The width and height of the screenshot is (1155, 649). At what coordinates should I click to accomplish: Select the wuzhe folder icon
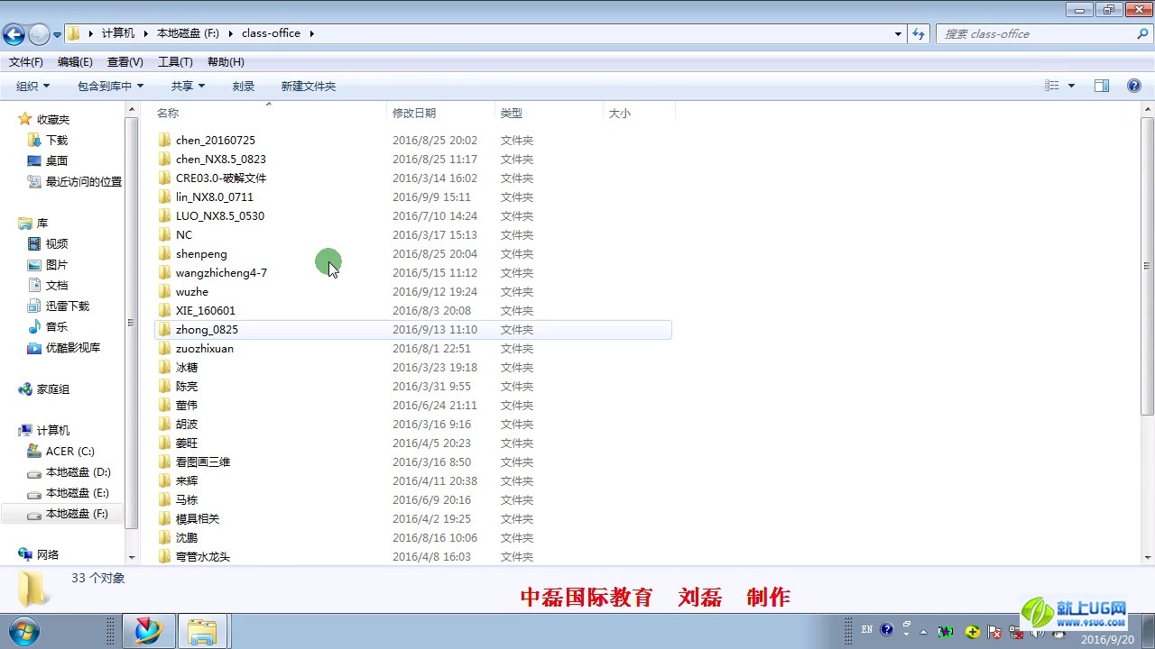(x=164, y=292)
